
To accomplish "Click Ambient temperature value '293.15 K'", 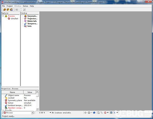I will pyautogui.click(x=28, y=105).
